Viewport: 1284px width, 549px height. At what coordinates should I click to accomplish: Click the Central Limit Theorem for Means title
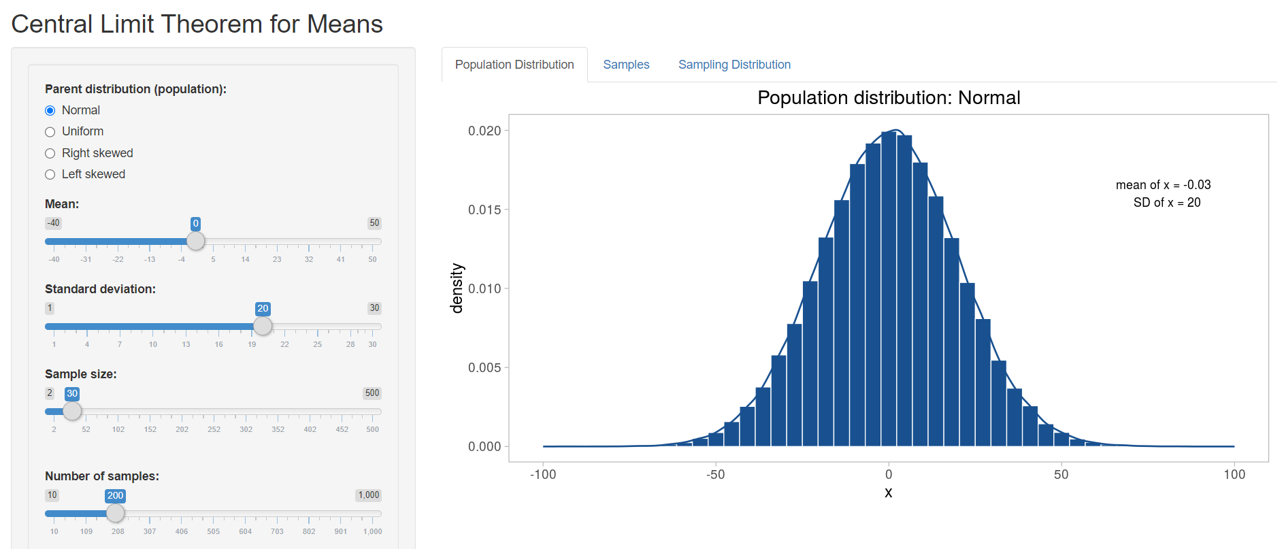tap(197, 24)
